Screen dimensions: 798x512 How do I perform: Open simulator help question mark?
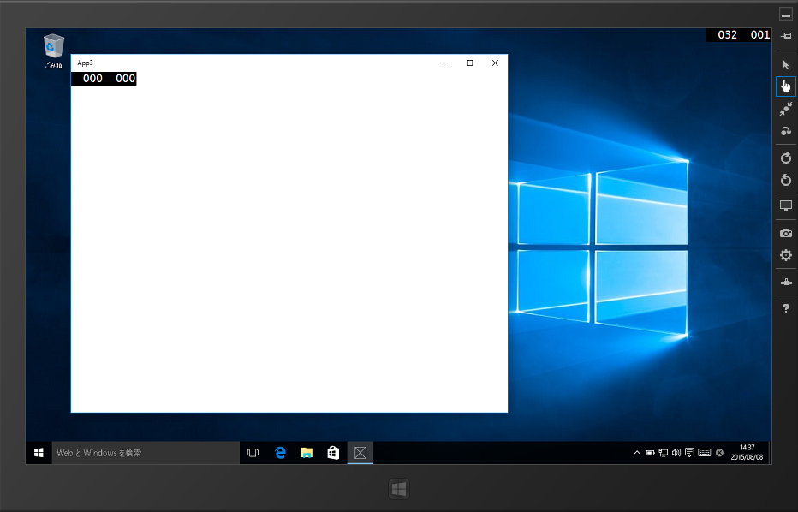(785, 308)
